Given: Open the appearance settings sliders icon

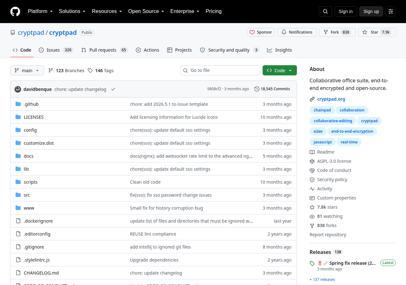Looking at the screenshot, I should (x=391, y=11).
